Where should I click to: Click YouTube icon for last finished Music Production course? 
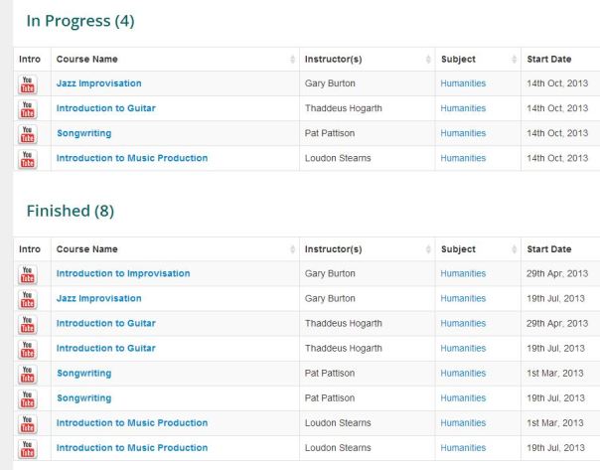28,447
